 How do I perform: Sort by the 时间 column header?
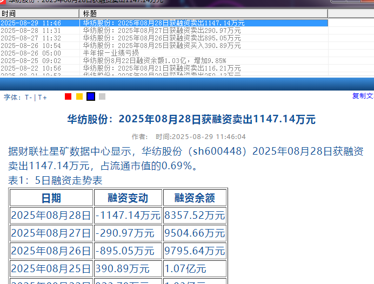click(39, 13)
